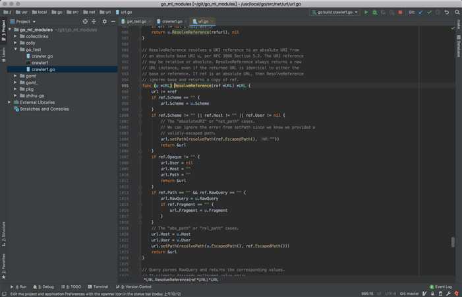This screenshot has width=462, height=297.
Task: Click the UTF-8 encoding indicator
Action: (391, 294)
